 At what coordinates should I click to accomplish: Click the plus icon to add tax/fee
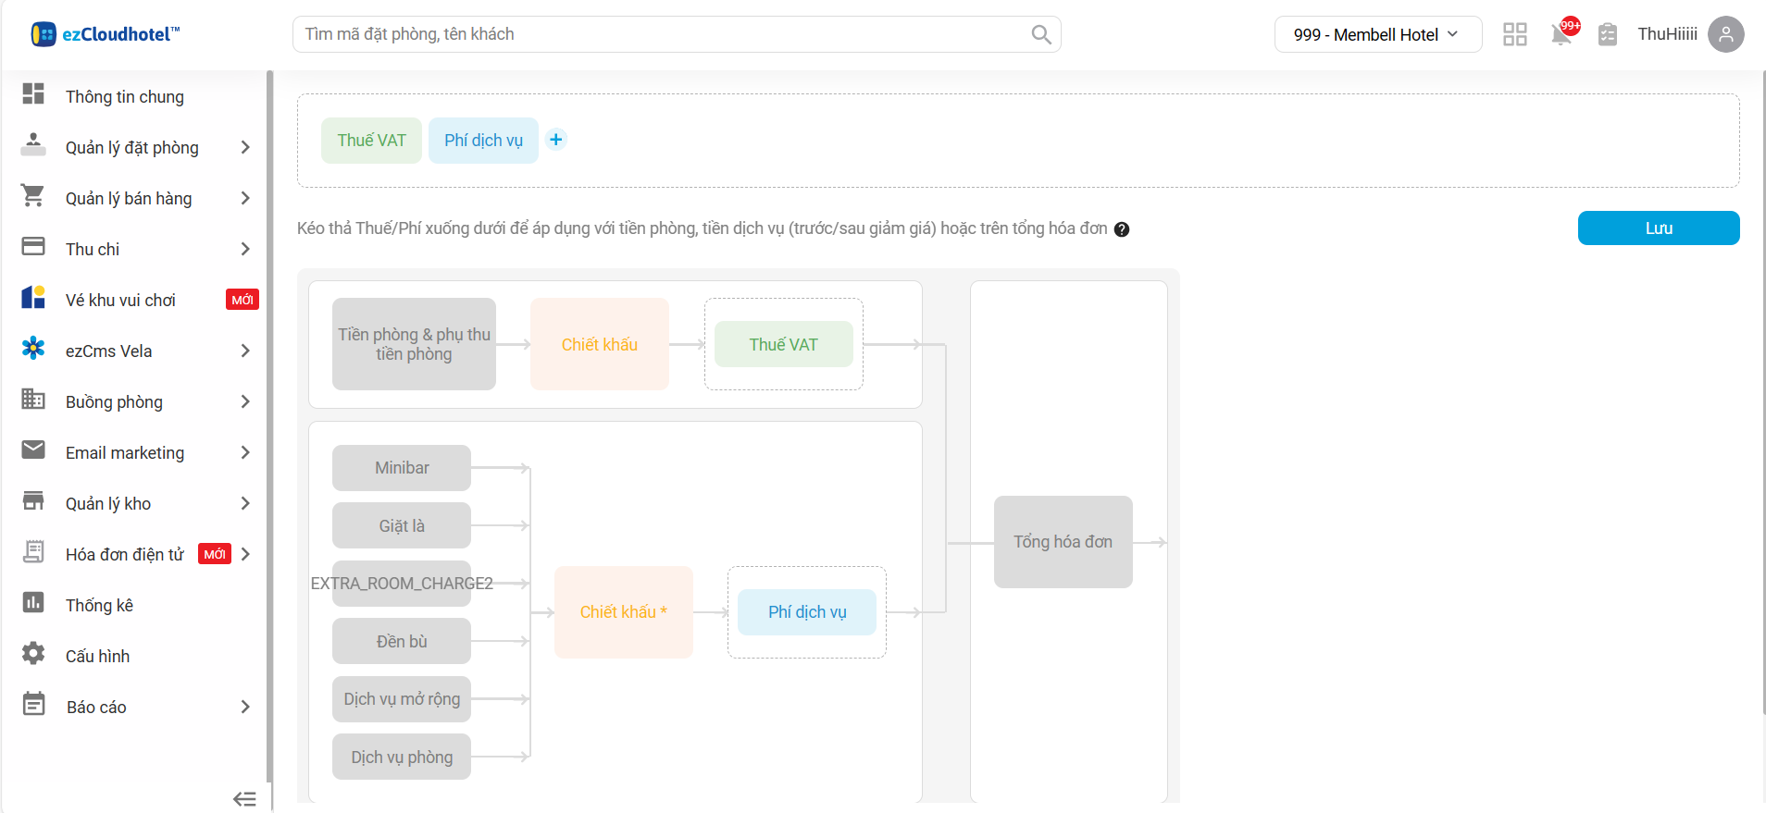pos(555,140)
